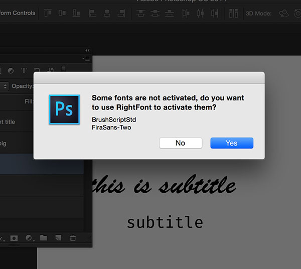
Task: Click the Fill label in Layers panel
Action: [29, 101]
